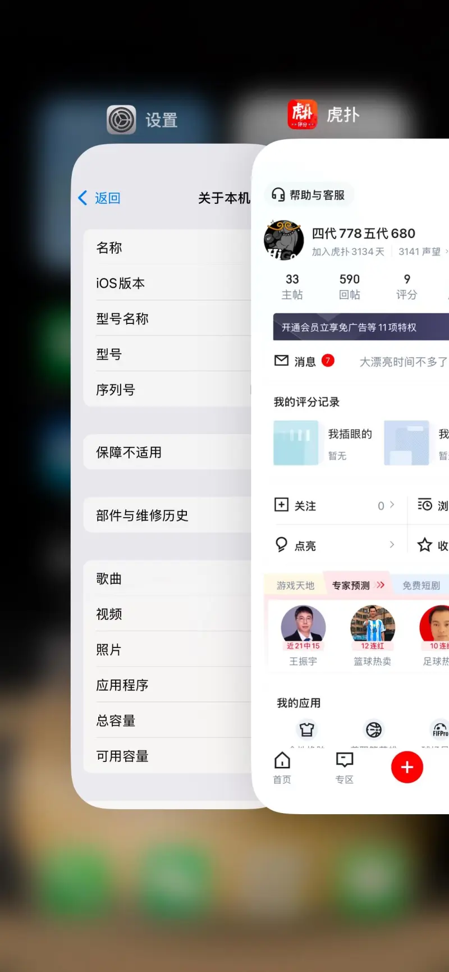Open the Hupu profile avatar

click(284, 240)
